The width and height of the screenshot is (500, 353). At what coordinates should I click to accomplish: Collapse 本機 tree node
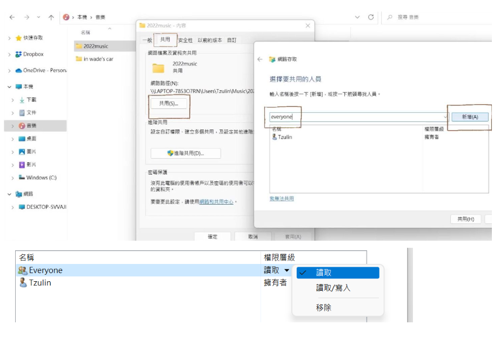(x=9, y=86)
